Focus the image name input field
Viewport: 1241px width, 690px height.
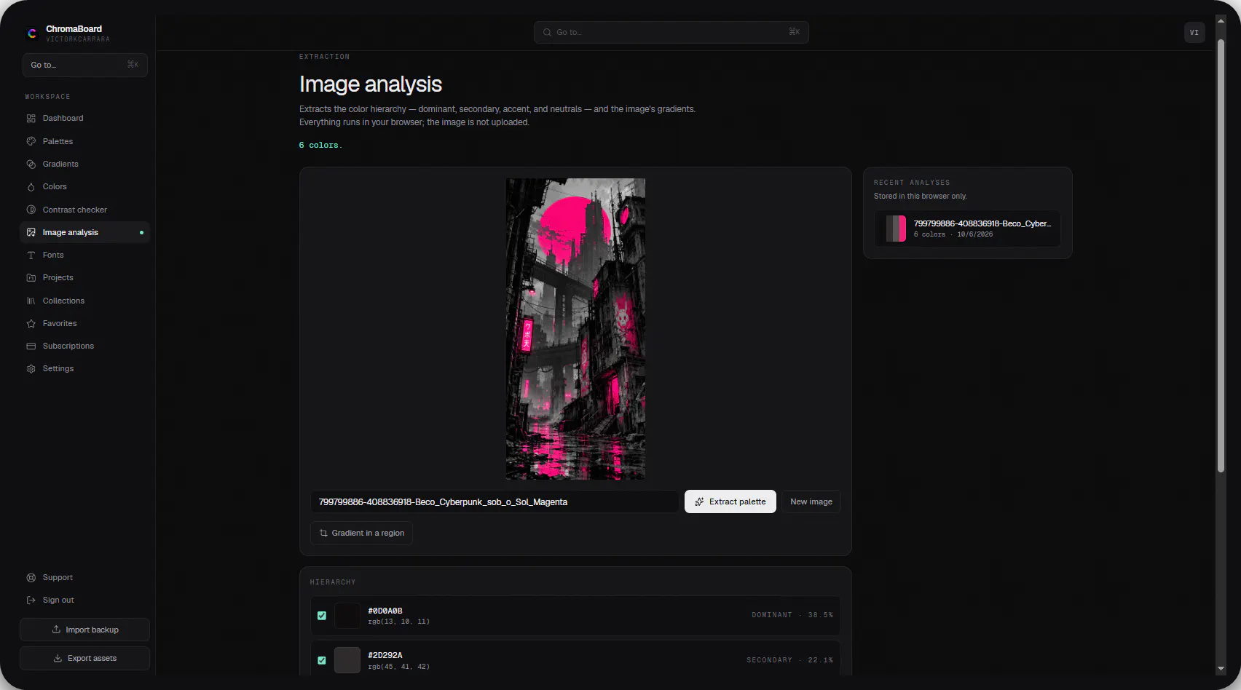(495, 501)
